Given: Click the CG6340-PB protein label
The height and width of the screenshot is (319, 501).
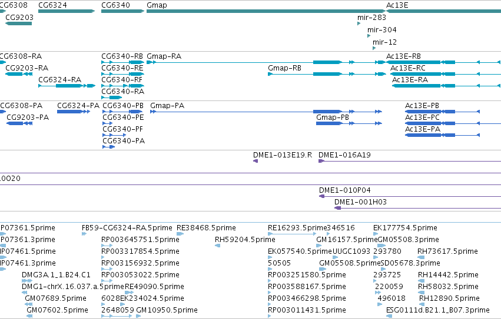Looking at the screenshot, I should [123, 106].
